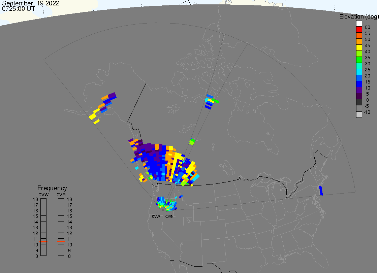Select the cve column label under Frequency
This screenshot has height=273, width=379.
[61, 195]
